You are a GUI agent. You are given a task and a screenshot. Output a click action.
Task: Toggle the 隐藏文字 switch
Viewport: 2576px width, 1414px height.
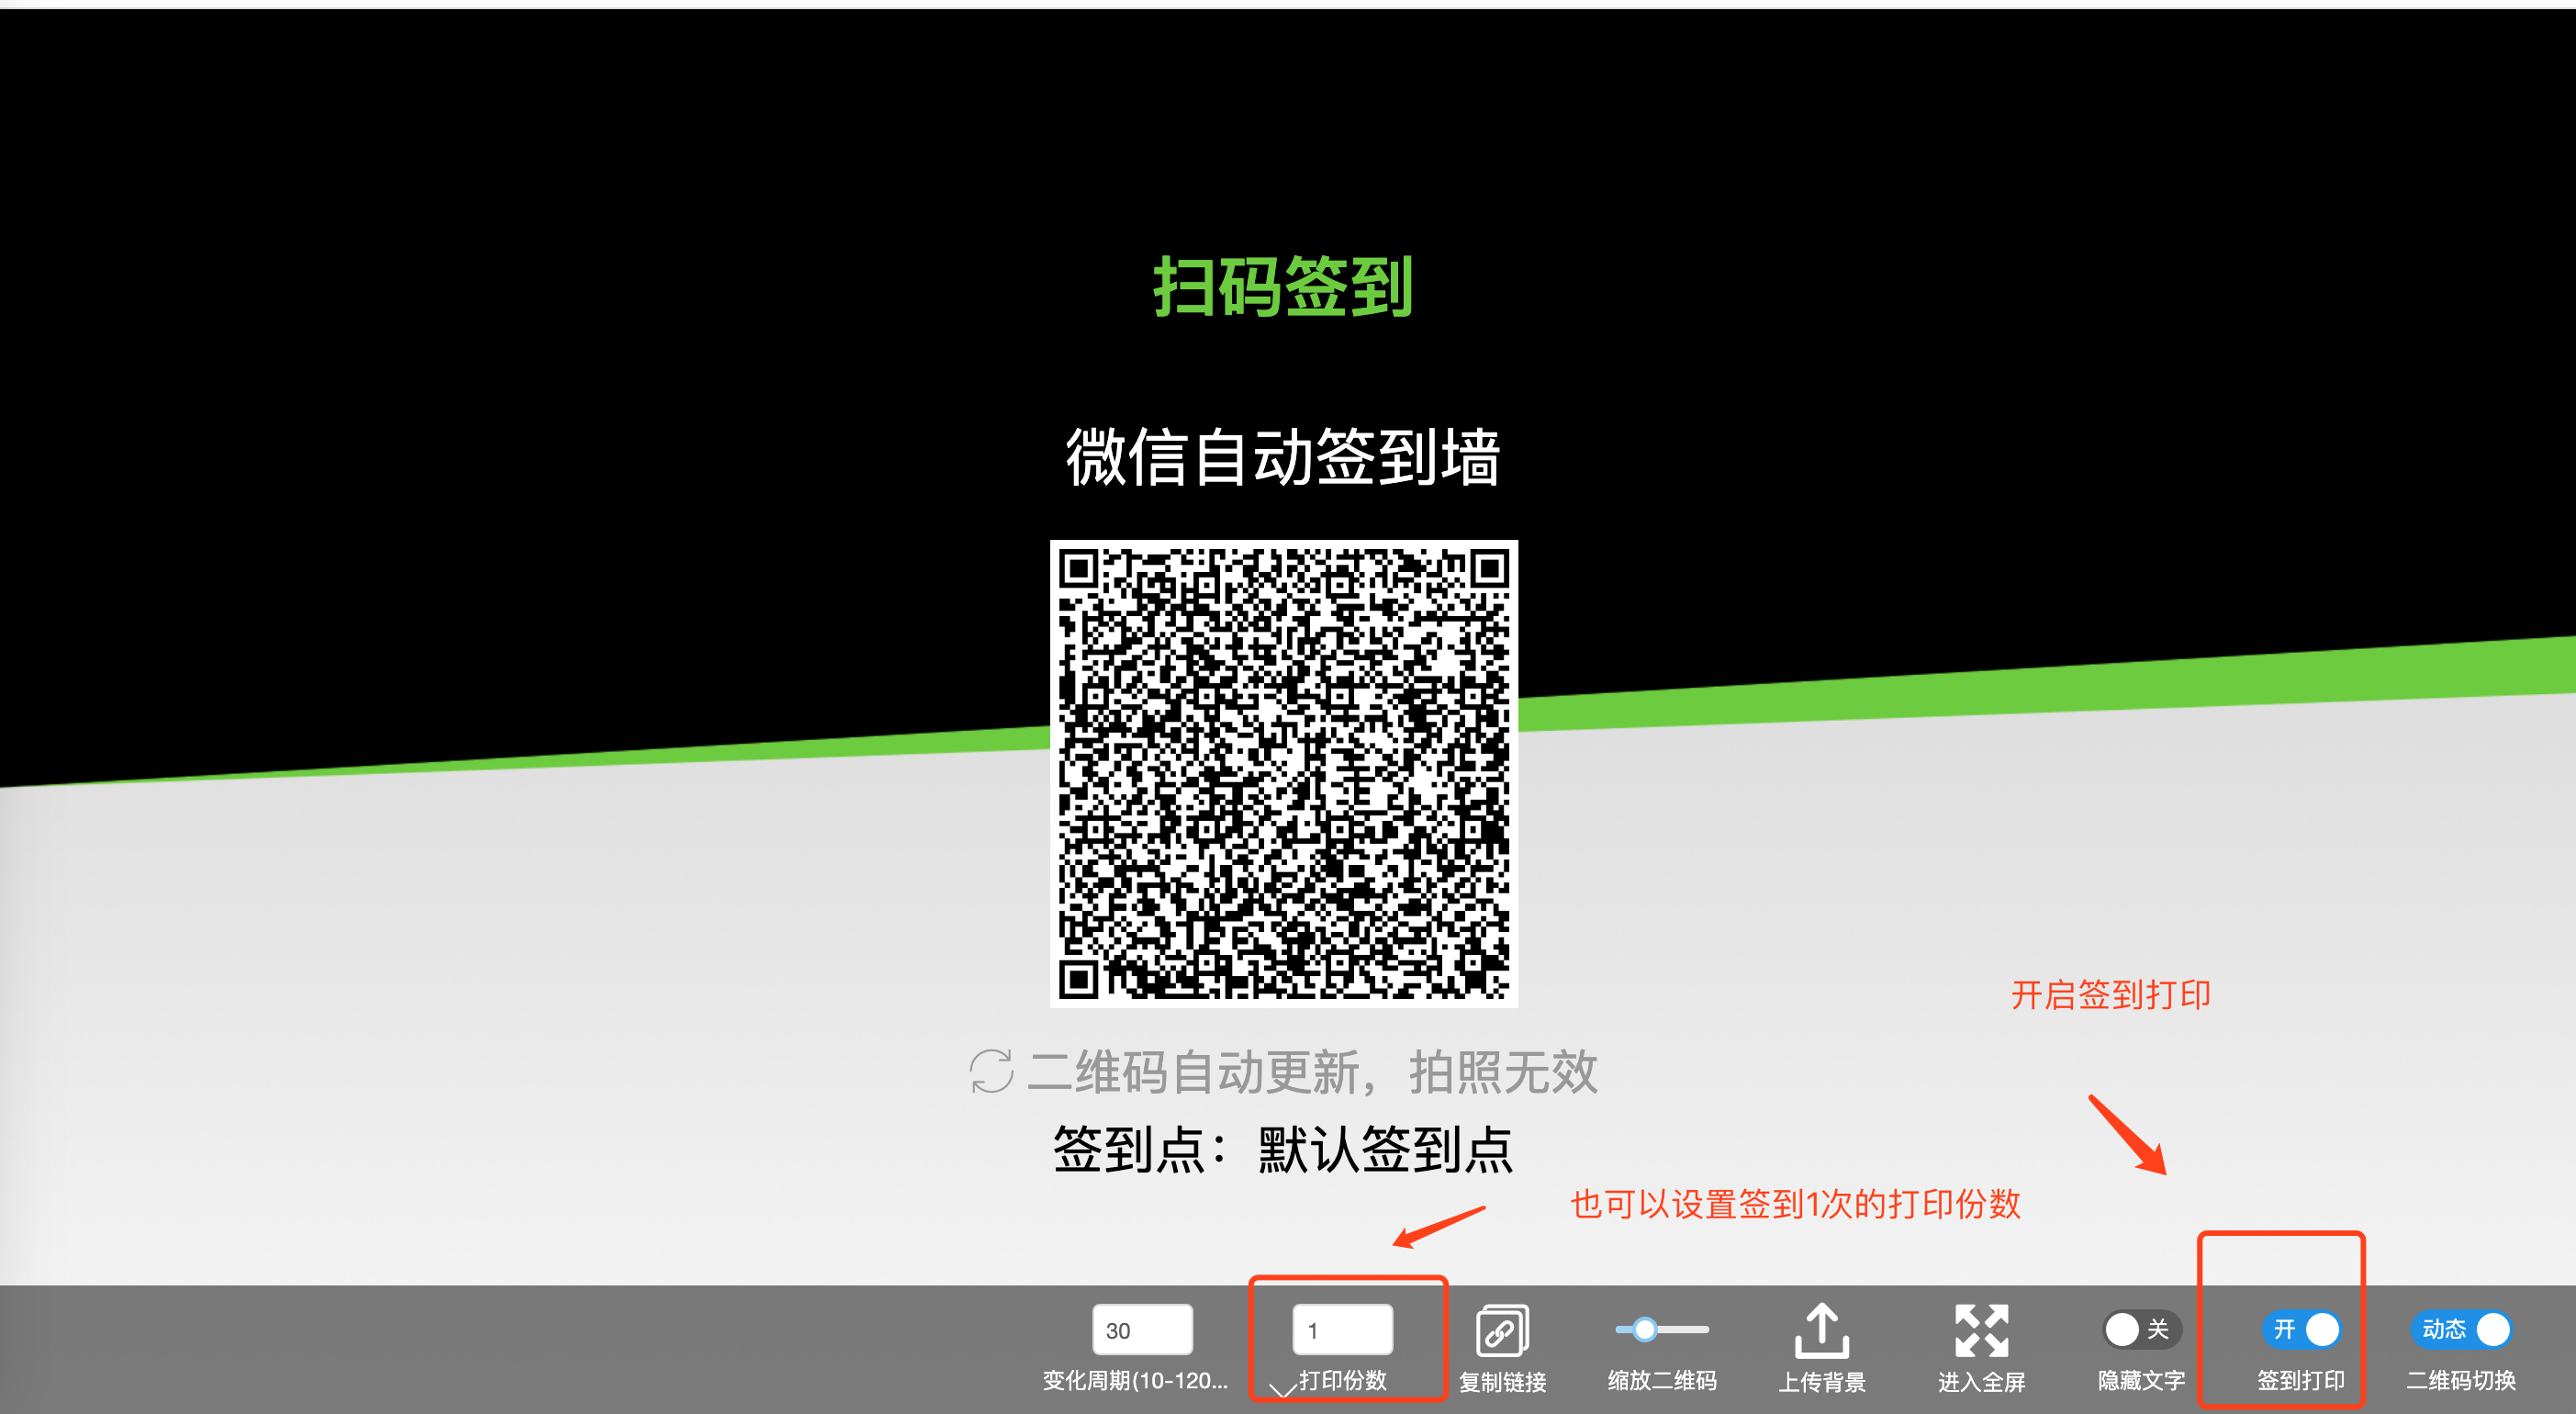[2141, 1329]
